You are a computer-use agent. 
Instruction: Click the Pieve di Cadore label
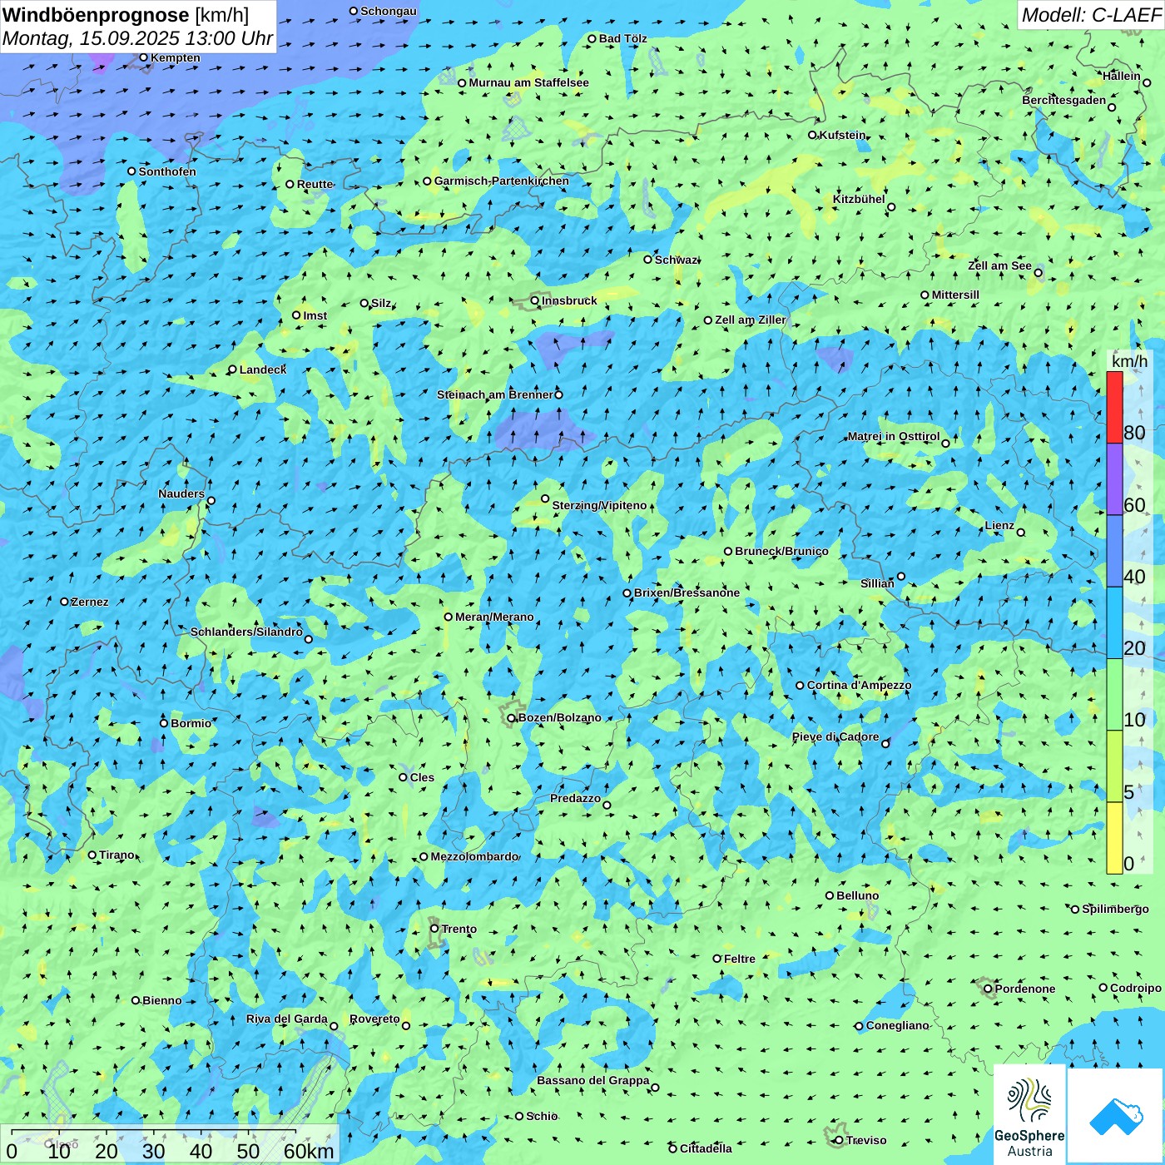(x=835, y=736)
